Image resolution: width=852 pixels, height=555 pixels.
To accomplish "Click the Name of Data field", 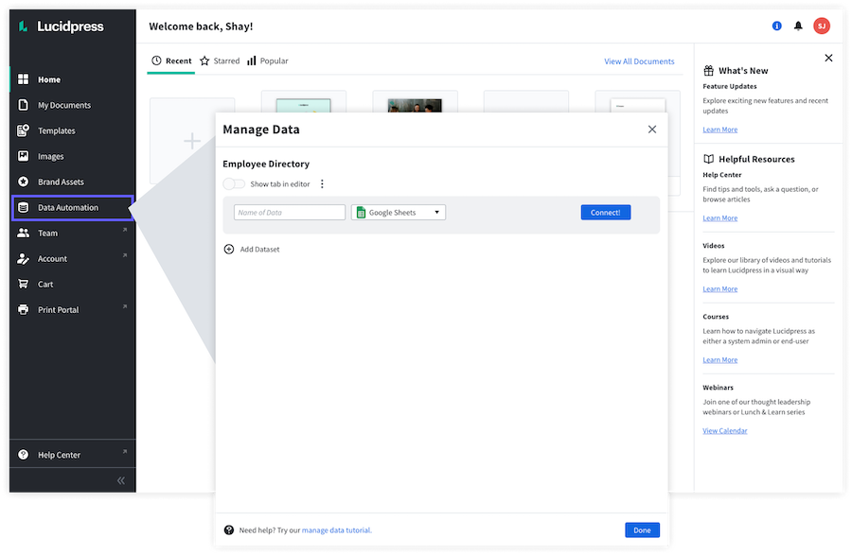I will tap(290, 212).
